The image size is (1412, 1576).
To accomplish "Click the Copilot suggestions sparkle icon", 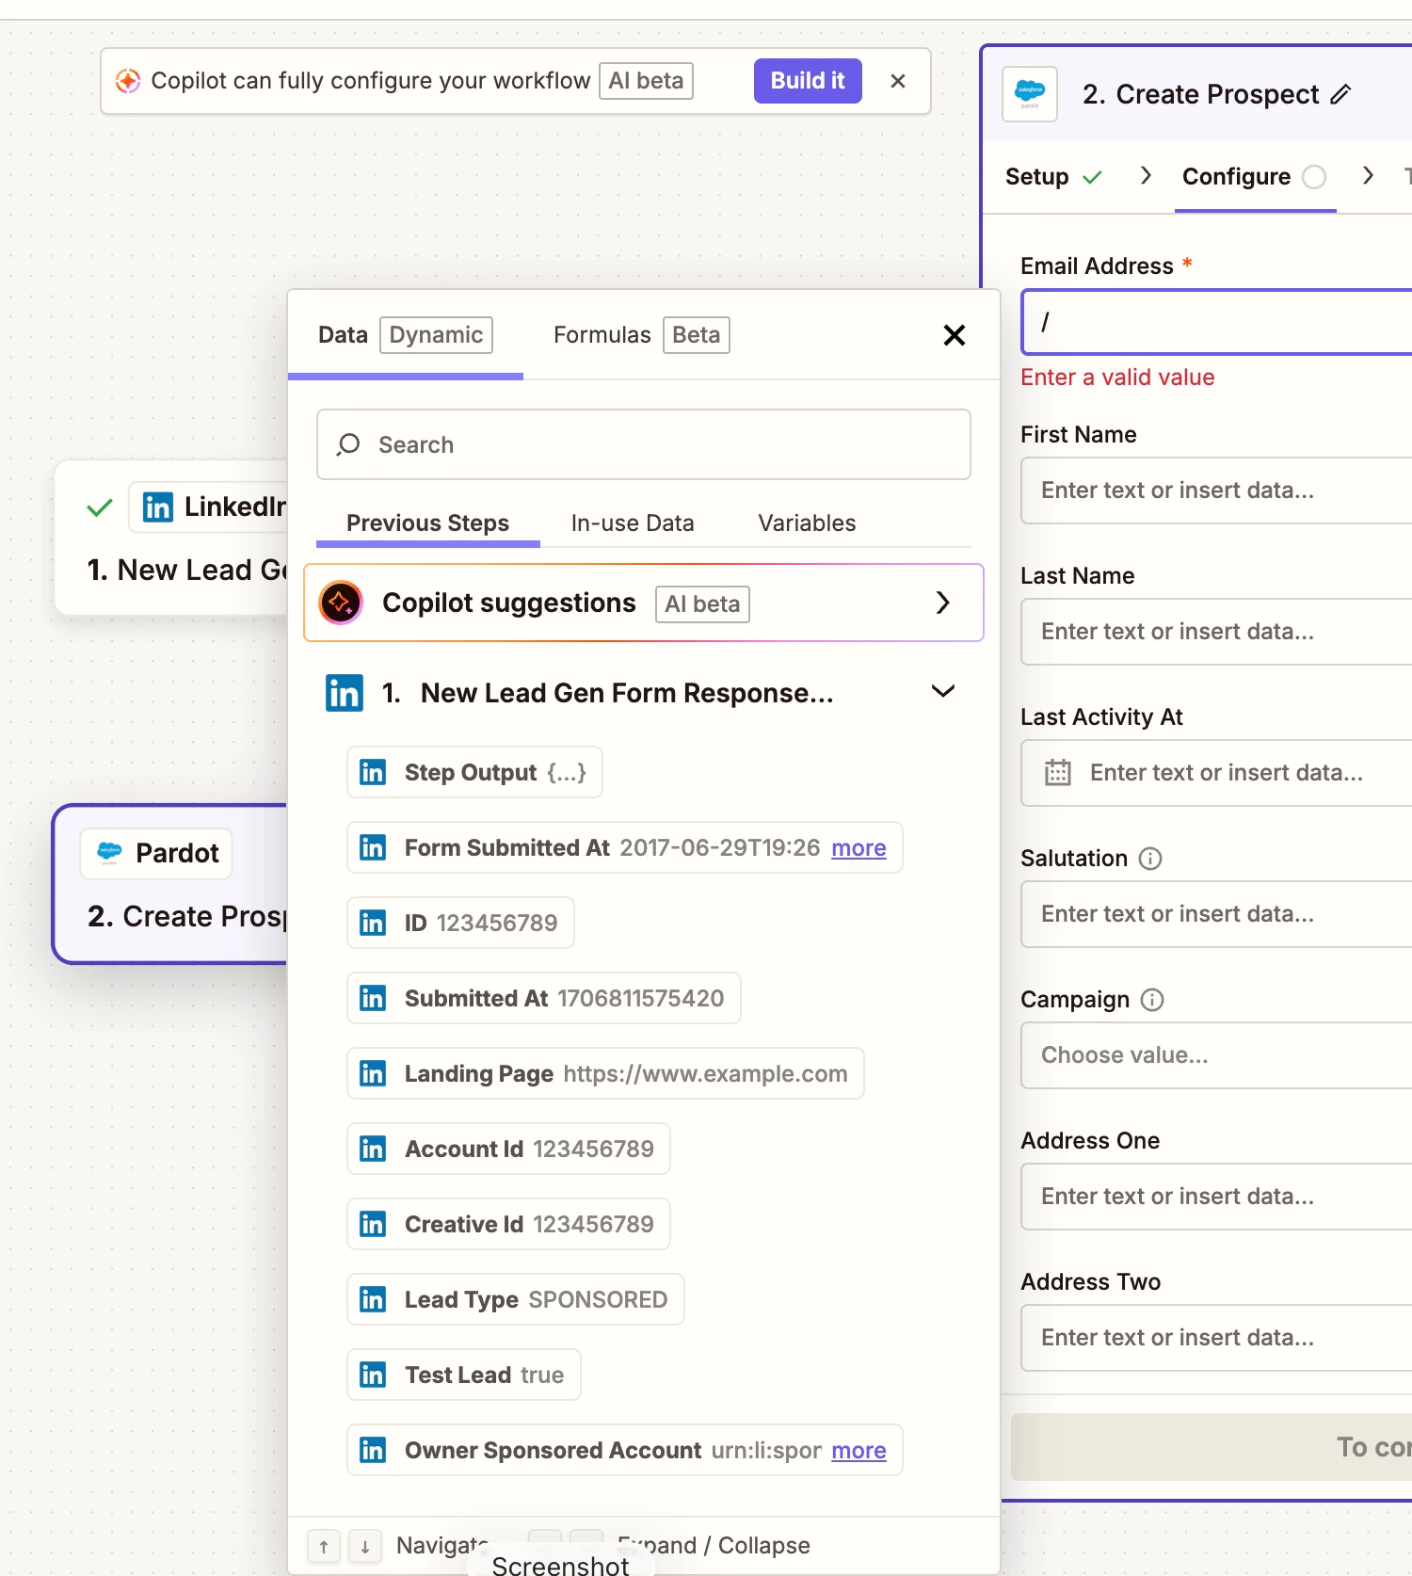I will [x=341, y=603].
